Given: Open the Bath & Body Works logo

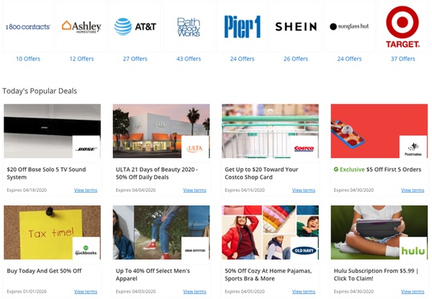Looking at the screenshot, I should tap(189, 27).
